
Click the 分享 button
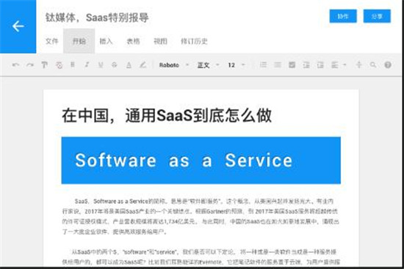point(377,16)
